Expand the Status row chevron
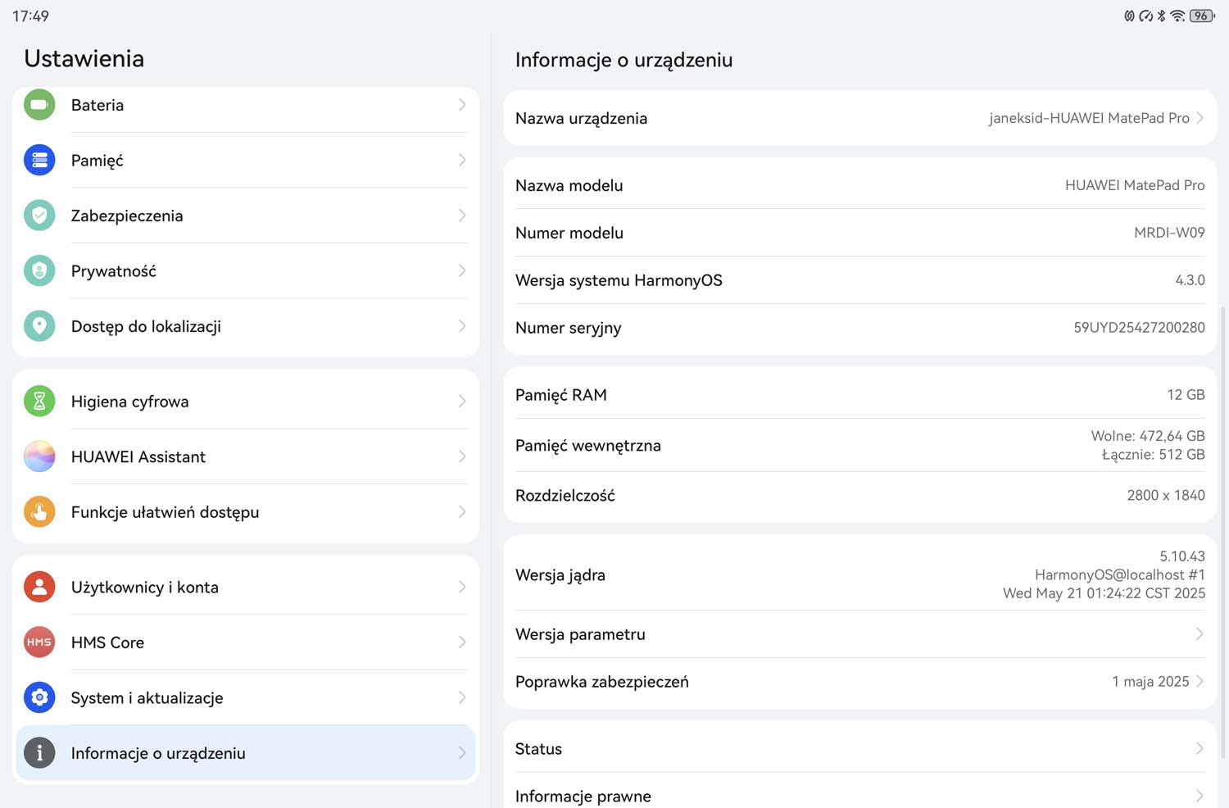Screen dimensions: 1229x808 [x=1200, y=749]
